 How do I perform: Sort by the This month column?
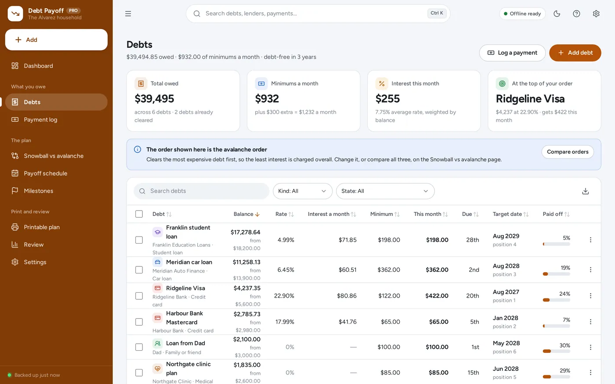[430, 214]
